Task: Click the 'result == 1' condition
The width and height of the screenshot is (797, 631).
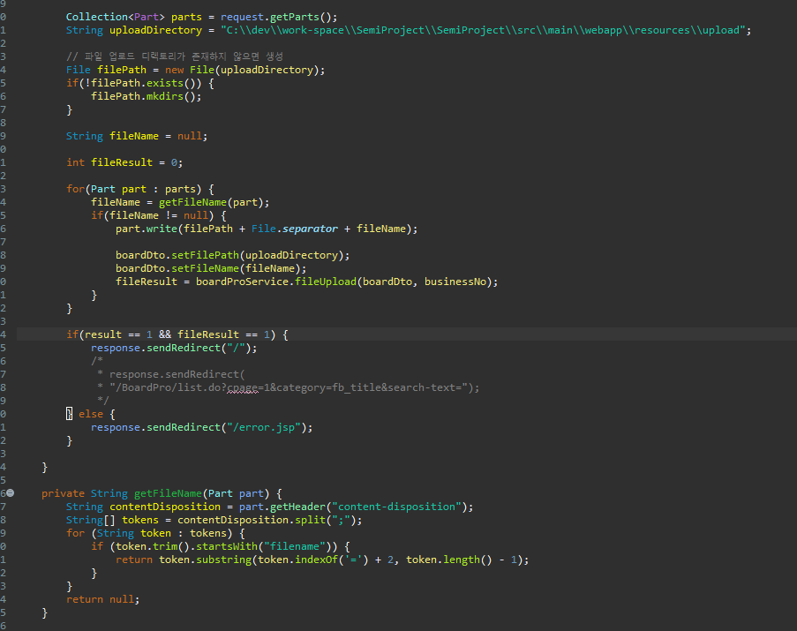Action: [118, 334]
